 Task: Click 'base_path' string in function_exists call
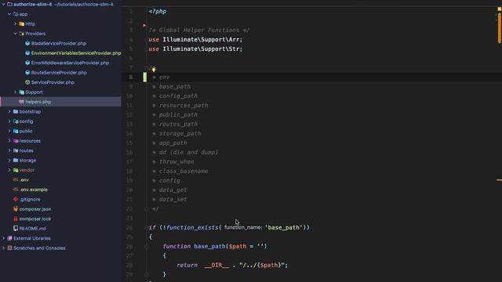pos(284,227)
